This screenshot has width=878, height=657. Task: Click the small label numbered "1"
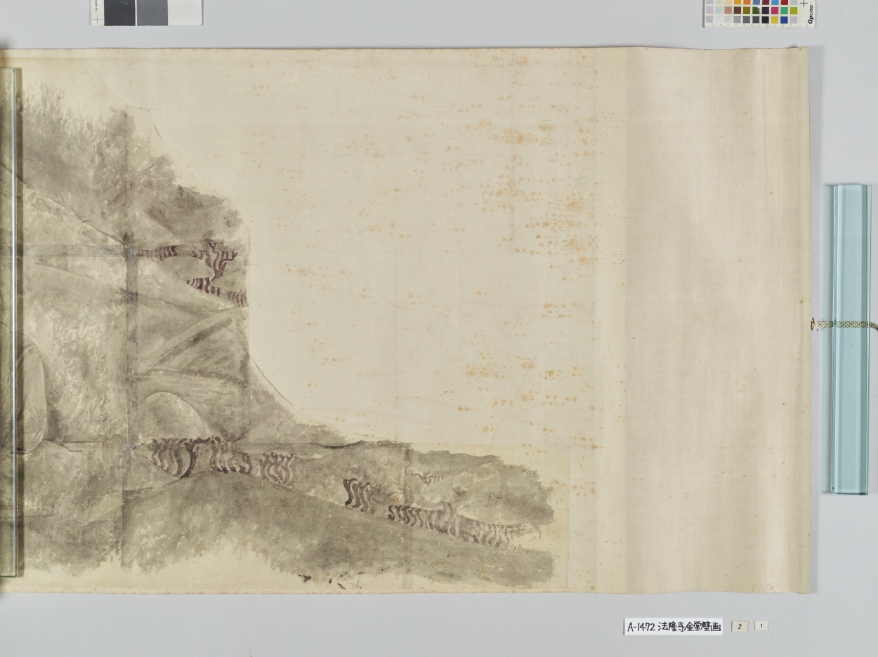pyautogui.click(x=761, y=625)
